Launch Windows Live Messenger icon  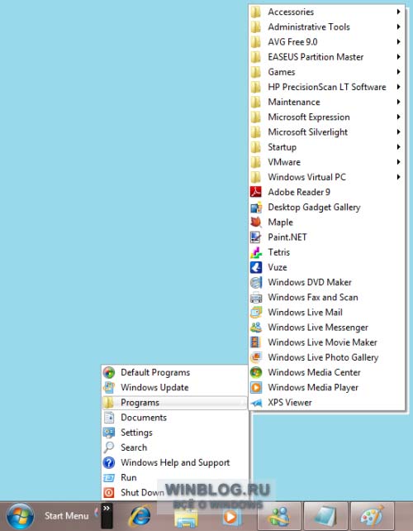coord(256,328)
